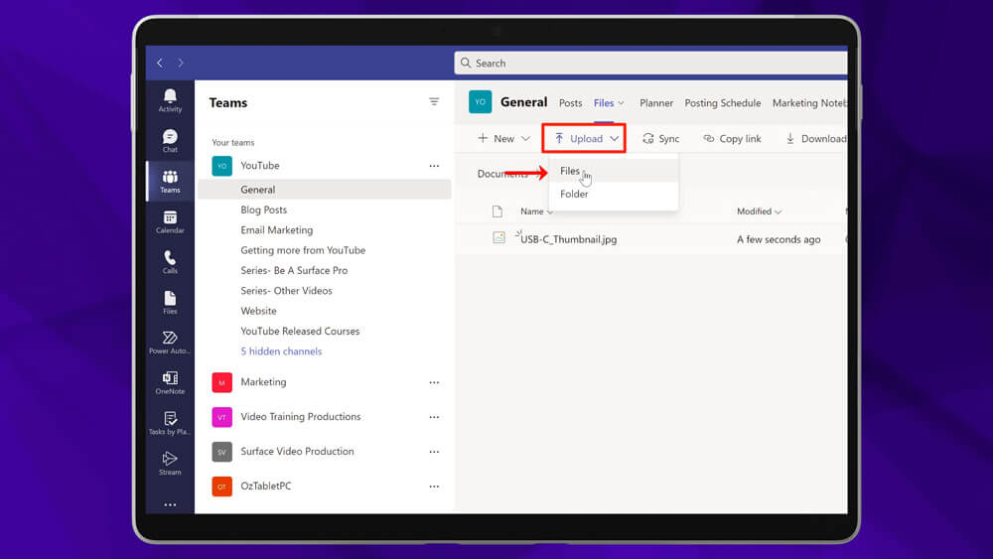The height and width of the screenshot is (559, 993).
Task: Open Tasks by Planner icon
Action: pos(170,423)
